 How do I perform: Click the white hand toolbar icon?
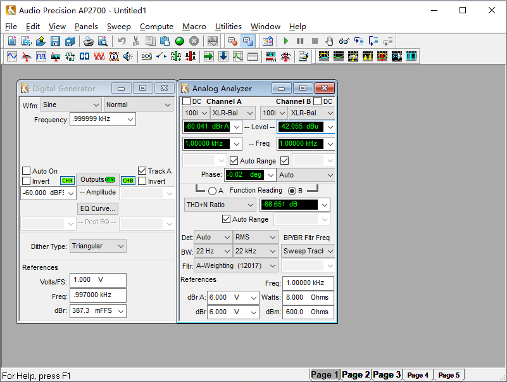click(x=329, y=41)
